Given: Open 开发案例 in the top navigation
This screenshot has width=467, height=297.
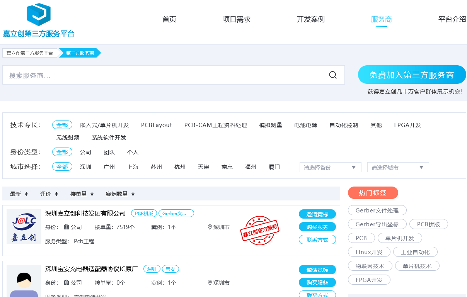Looking at the screenshot, I should pos(311,19).
